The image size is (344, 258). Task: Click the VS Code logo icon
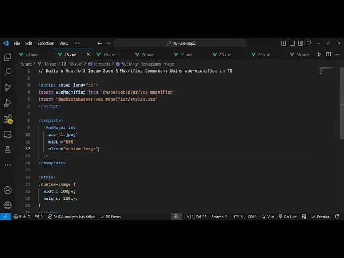[x=6, y=43]
